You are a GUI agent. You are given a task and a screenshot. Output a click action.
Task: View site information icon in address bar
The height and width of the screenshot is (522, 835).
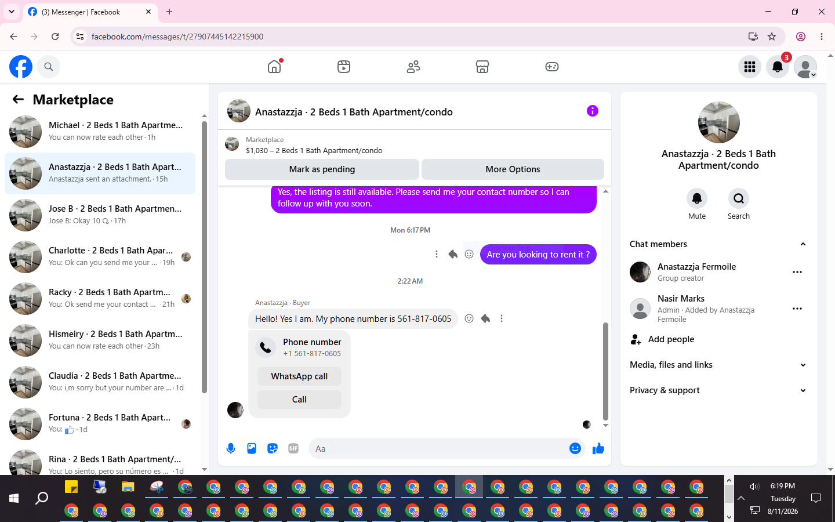tap(80, 37)
